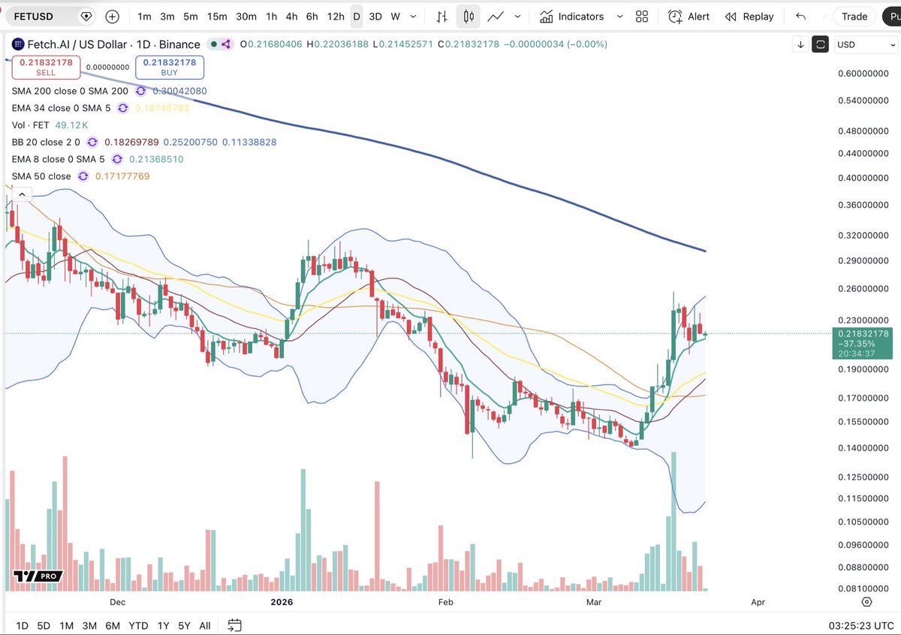
Task: Click the diamond icon next to FETUSD
Action: (86, 16)
